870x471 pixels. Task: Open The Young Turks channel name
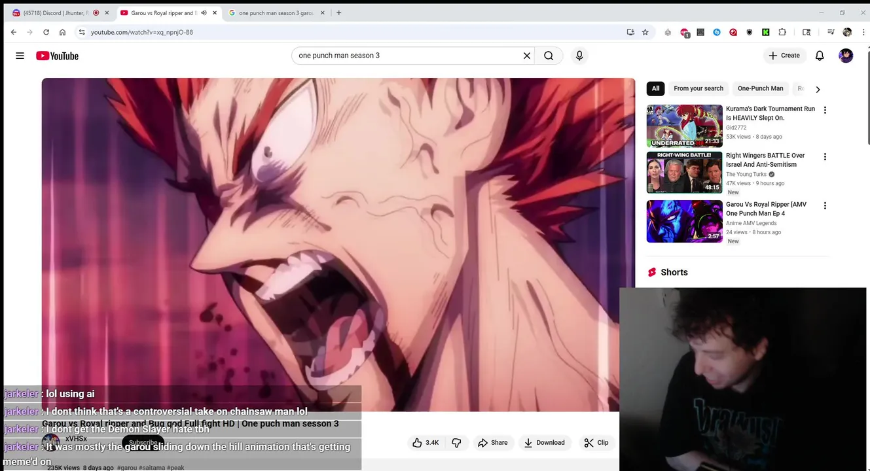click(746, 175)
